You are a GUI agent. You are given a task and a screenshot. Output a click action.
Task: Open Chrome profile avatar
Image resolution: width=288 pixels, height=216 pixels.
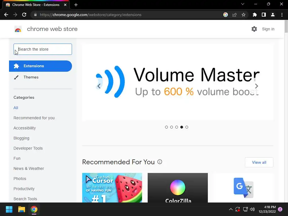273,15
